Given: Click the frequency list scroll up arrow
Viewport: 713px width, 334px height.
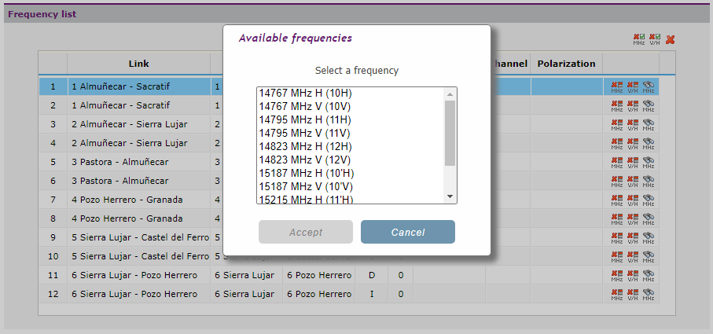Looking at the screenshot, I should (x=450, y=94).
